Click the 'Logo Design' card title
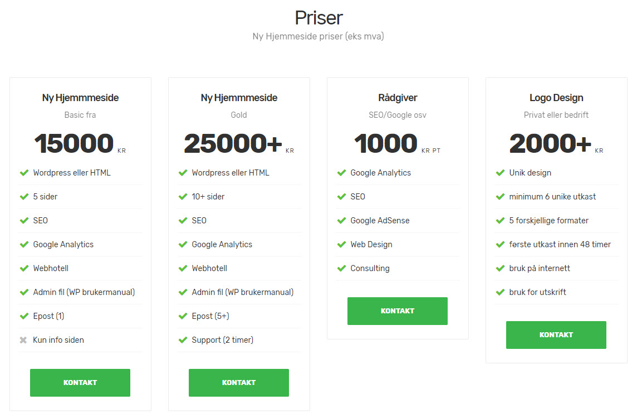637x420 pixels. click(556, 98)
